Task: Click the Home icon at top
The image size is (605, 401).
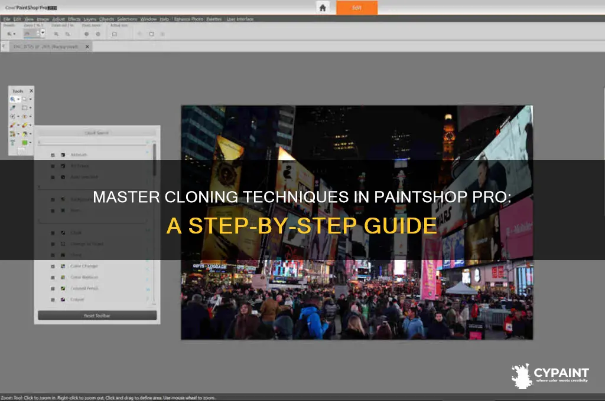Action: pos(323,8)
